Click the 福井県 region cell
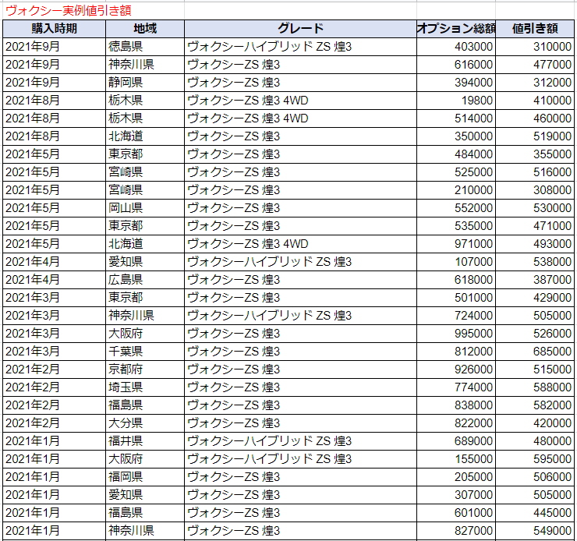 coord(145,441)
